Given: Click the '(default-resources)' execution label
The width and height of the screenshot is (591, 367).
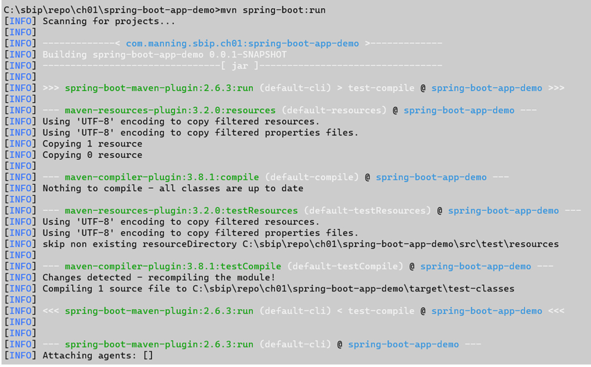Looking at the screenshot, I should (334, 110).
